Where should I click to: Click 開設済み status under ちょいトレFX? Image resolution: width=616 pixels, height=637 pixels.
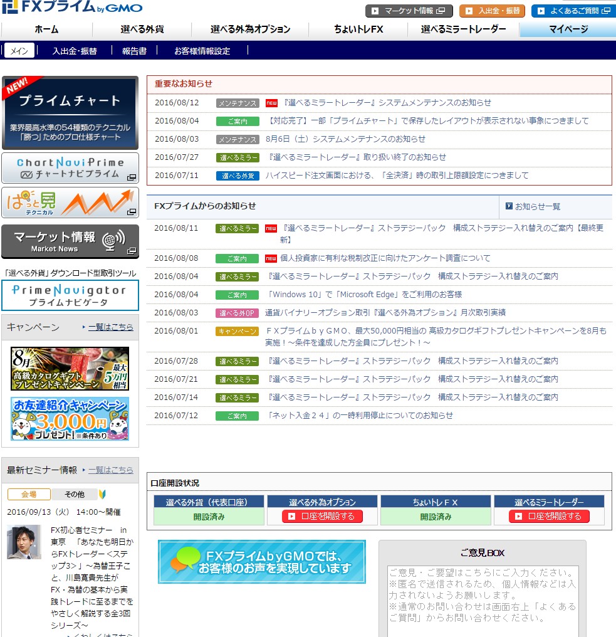point(436,517)
